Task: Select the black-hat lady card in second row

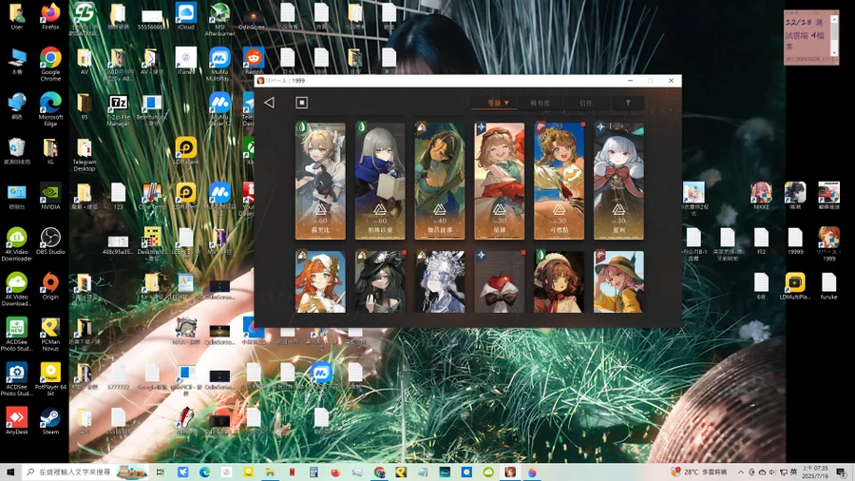Action: pos(380,281)
